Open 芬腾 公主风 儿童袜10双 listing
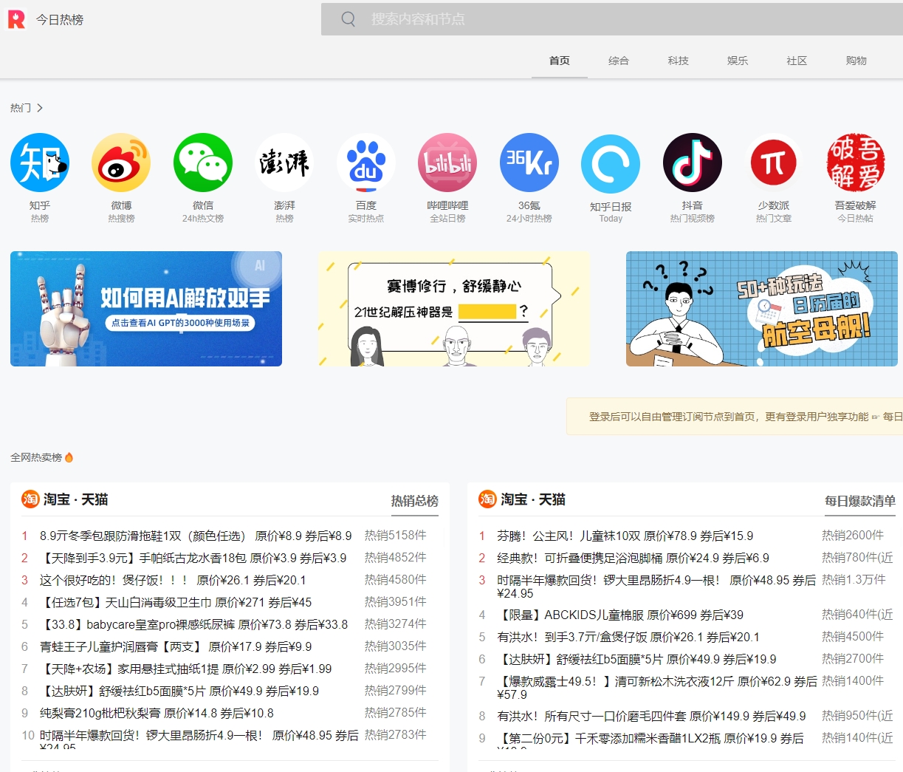This screenshot has height=772, width=903. coord(625,536)
